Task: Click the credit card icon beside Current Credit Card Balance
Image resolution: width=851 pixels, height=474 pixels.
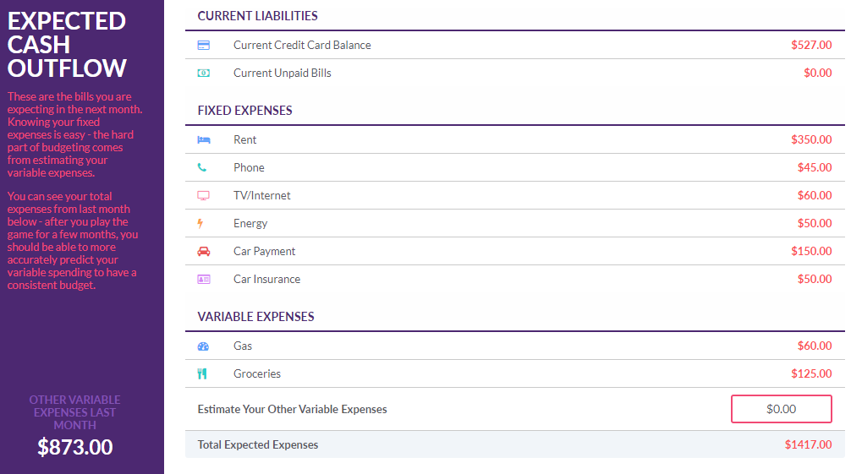Action: click(204, 45)
